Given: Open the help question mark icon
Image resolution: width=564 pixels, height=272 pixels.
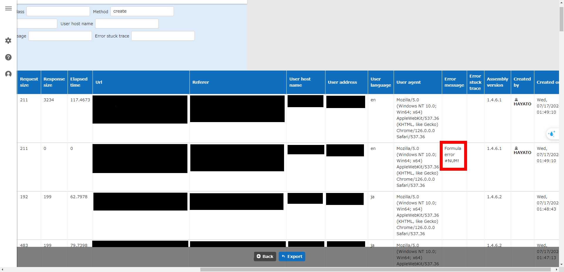Looking at the screenshot, I should point(8,57).
